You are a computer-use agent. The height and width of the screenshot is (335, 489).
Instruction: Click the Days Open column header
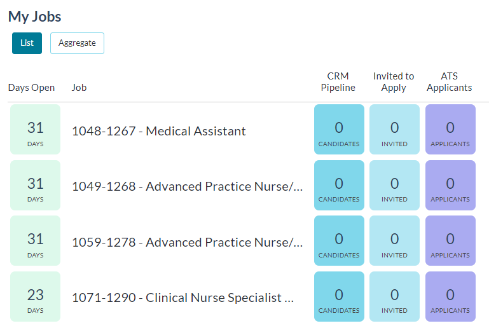[x=31, y=88]
